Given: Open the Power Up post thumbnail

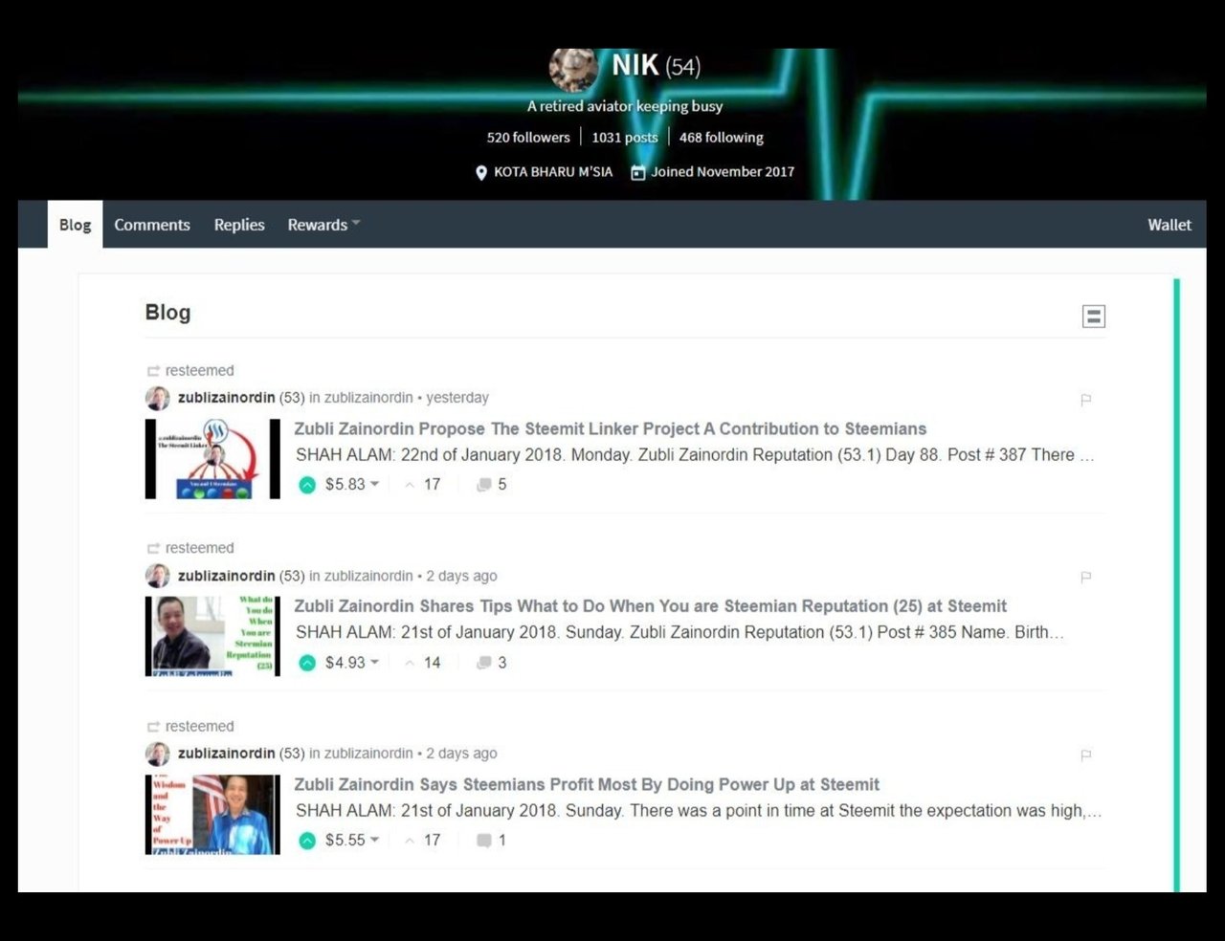Looking at the screenshot, I should tap(212, 814).
